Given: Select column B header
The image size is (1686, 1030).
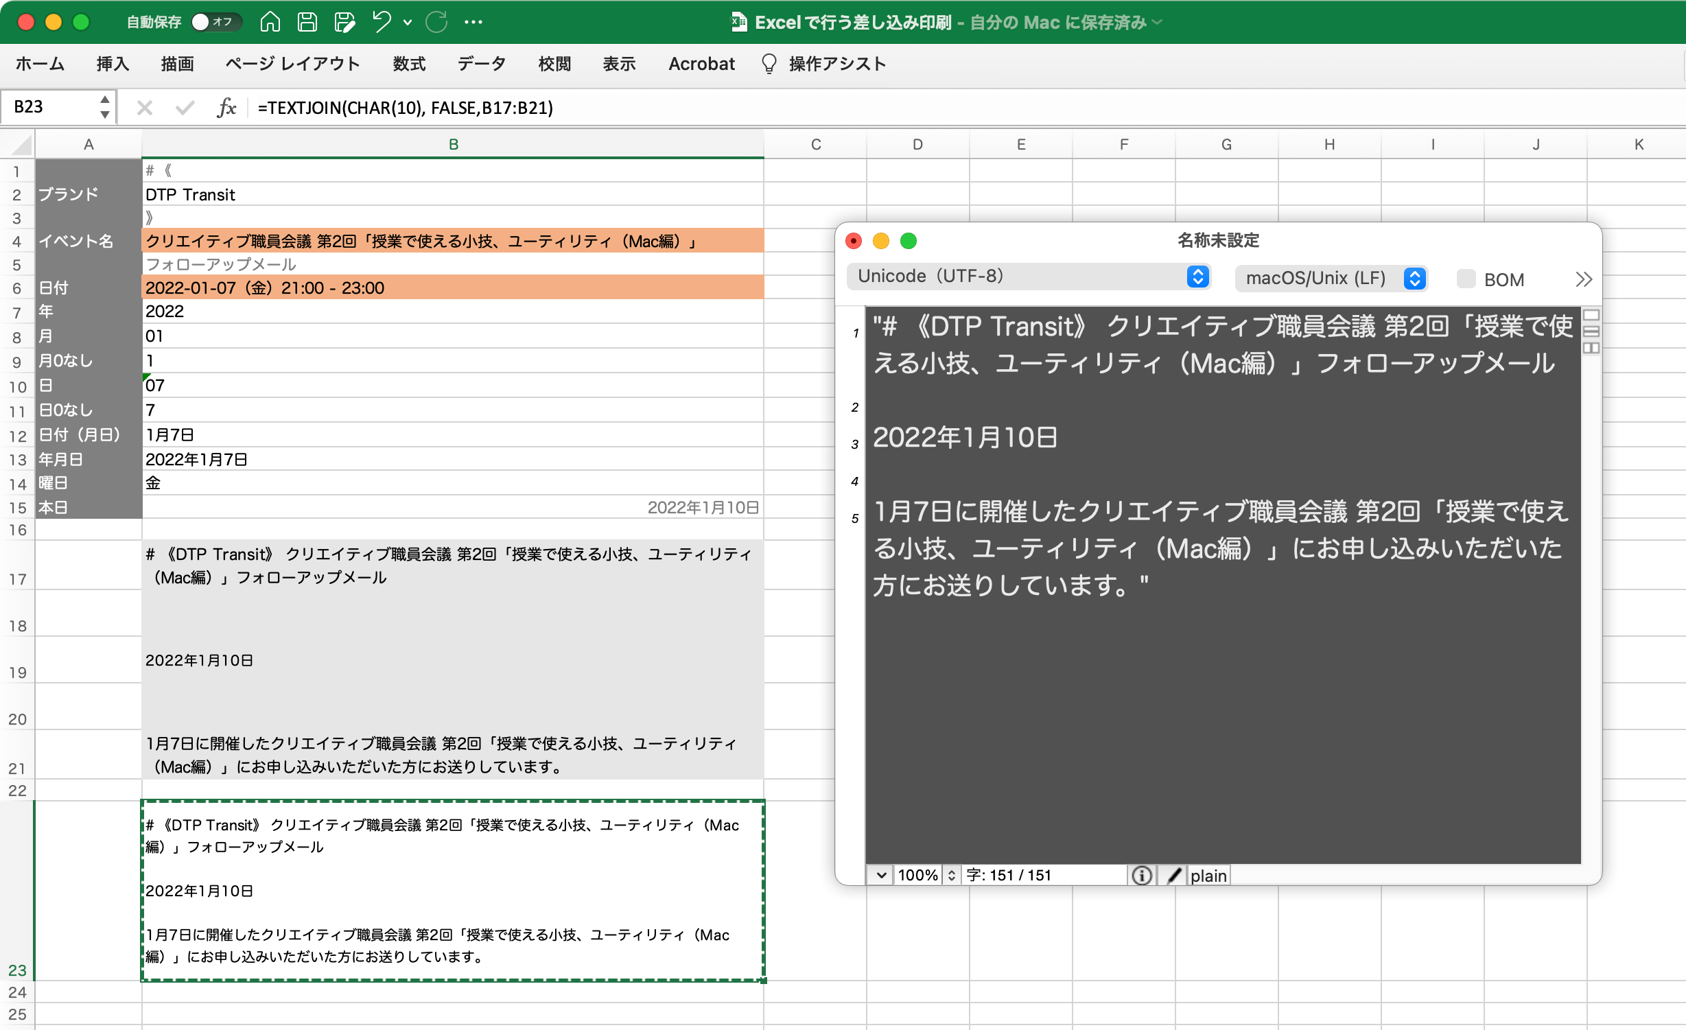Looking at the screenshot, I should 453,145.
